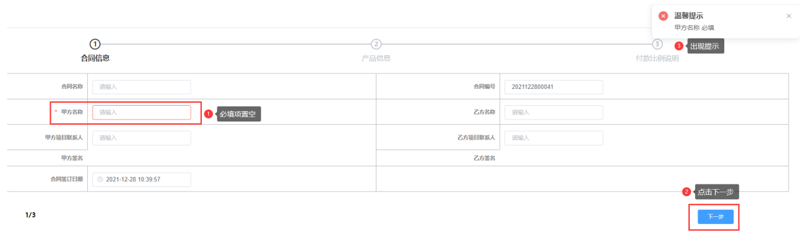Image resolution: width=807 pixels, height=241 pixels.
Task: Close the 温馨提示 notification popup
Action: pos(789,16)
